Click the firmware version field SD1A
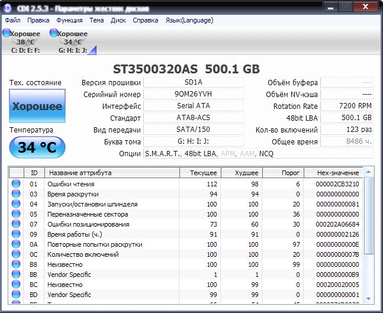Screen dimensions: 383x313 click(194, 82)
